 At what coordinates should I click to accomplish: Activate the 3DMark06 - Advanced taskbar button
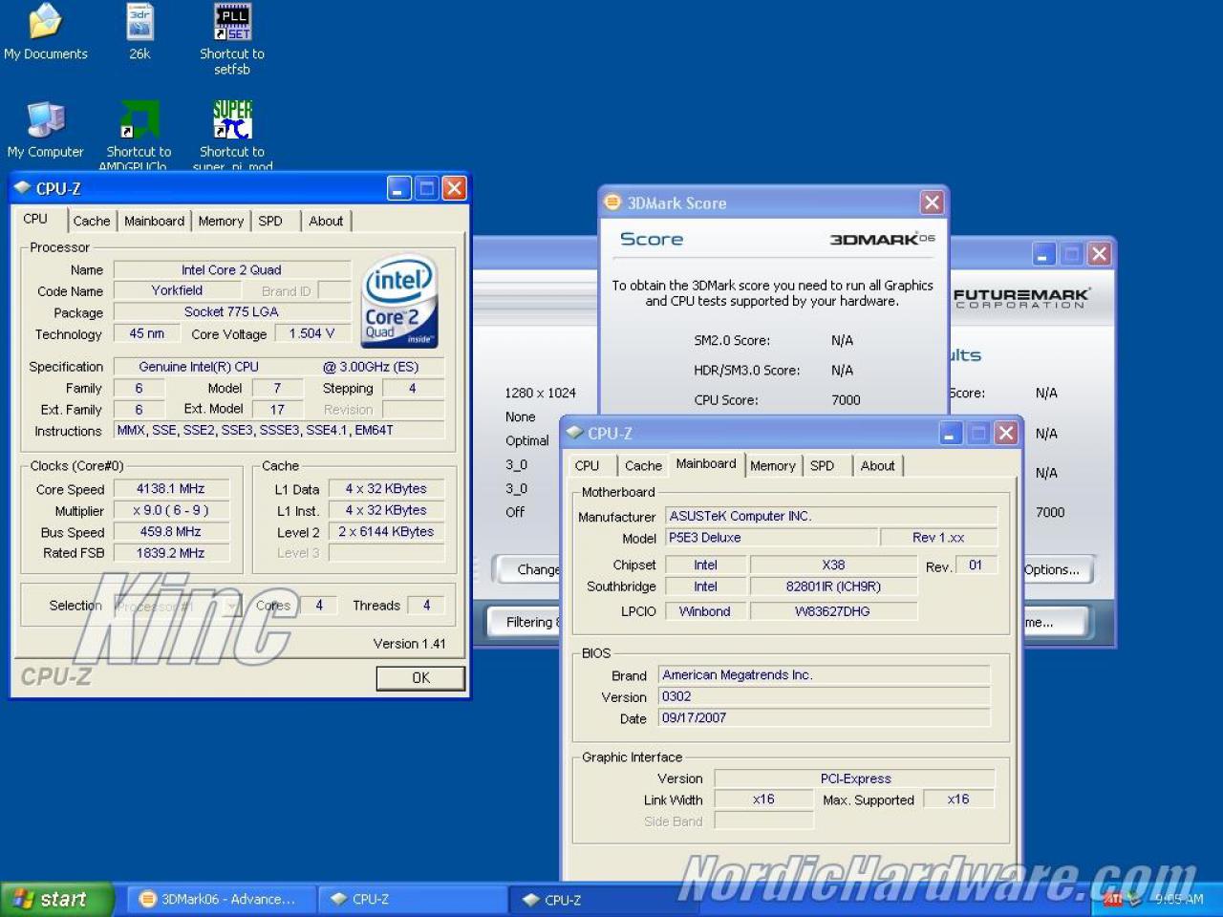click(x=219, y=899)
